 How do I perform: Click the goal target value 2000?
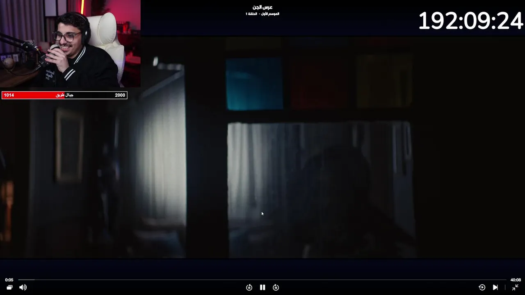[120, 95]
